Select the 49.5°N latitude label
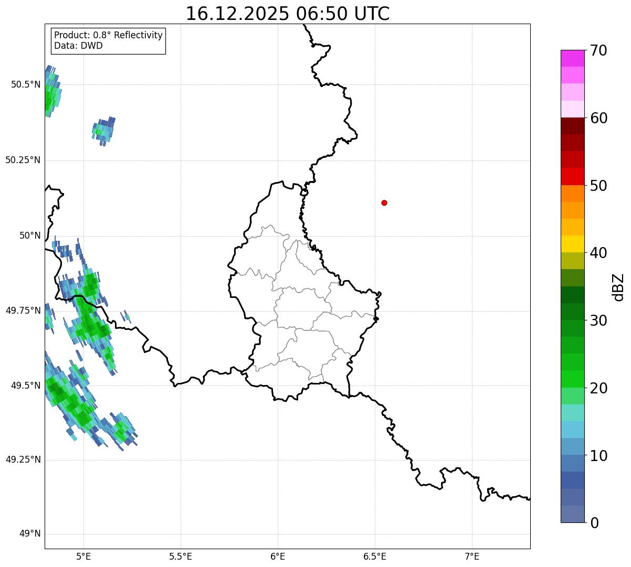This screenshot has width=631, height=567. [26, 386]
